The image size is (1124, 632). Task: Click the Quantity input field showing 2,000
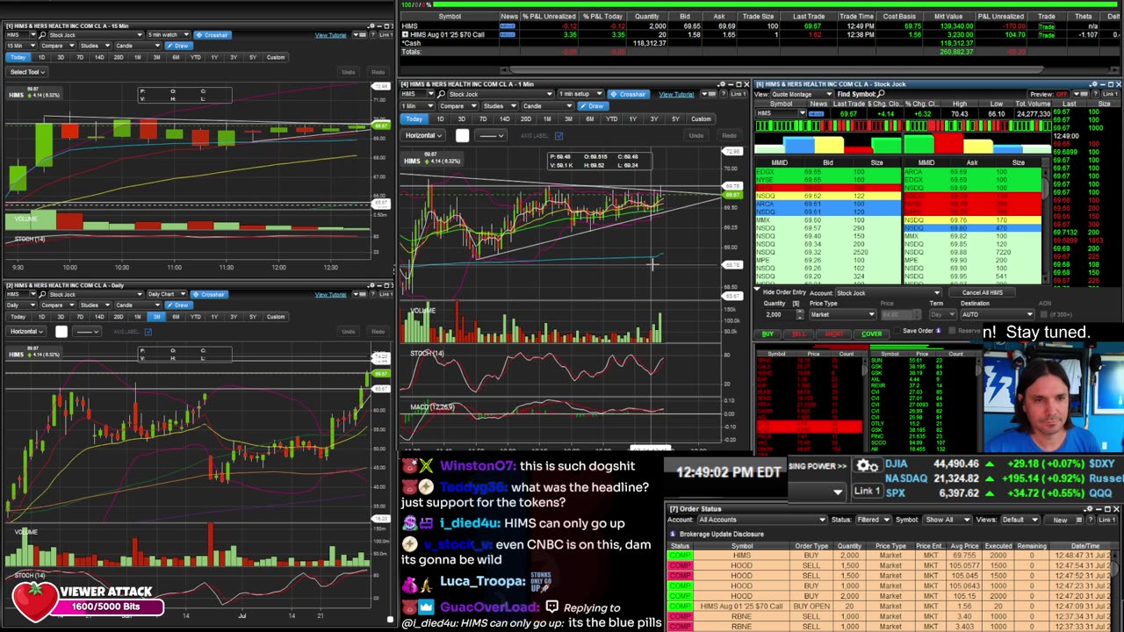tap(780, 314)
